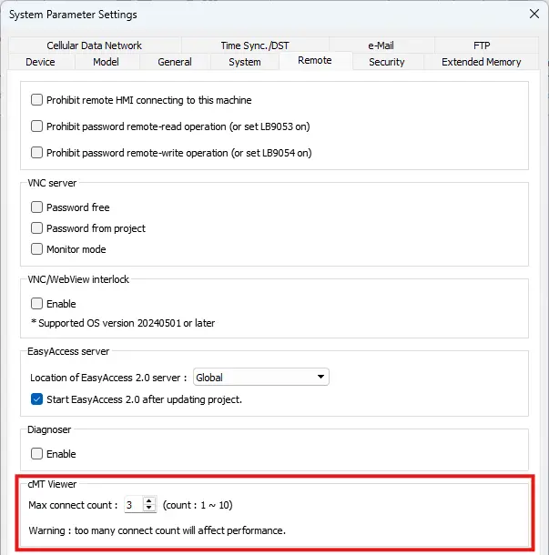Increase Max connect count with up arrow
The height and width of the screenshot is (555, 549).
click(x=149, y=500)
